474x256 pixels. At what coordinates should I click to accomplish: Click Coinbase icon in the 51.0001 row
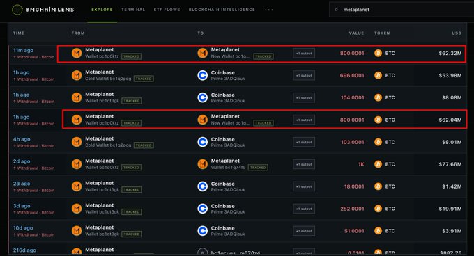203,231
